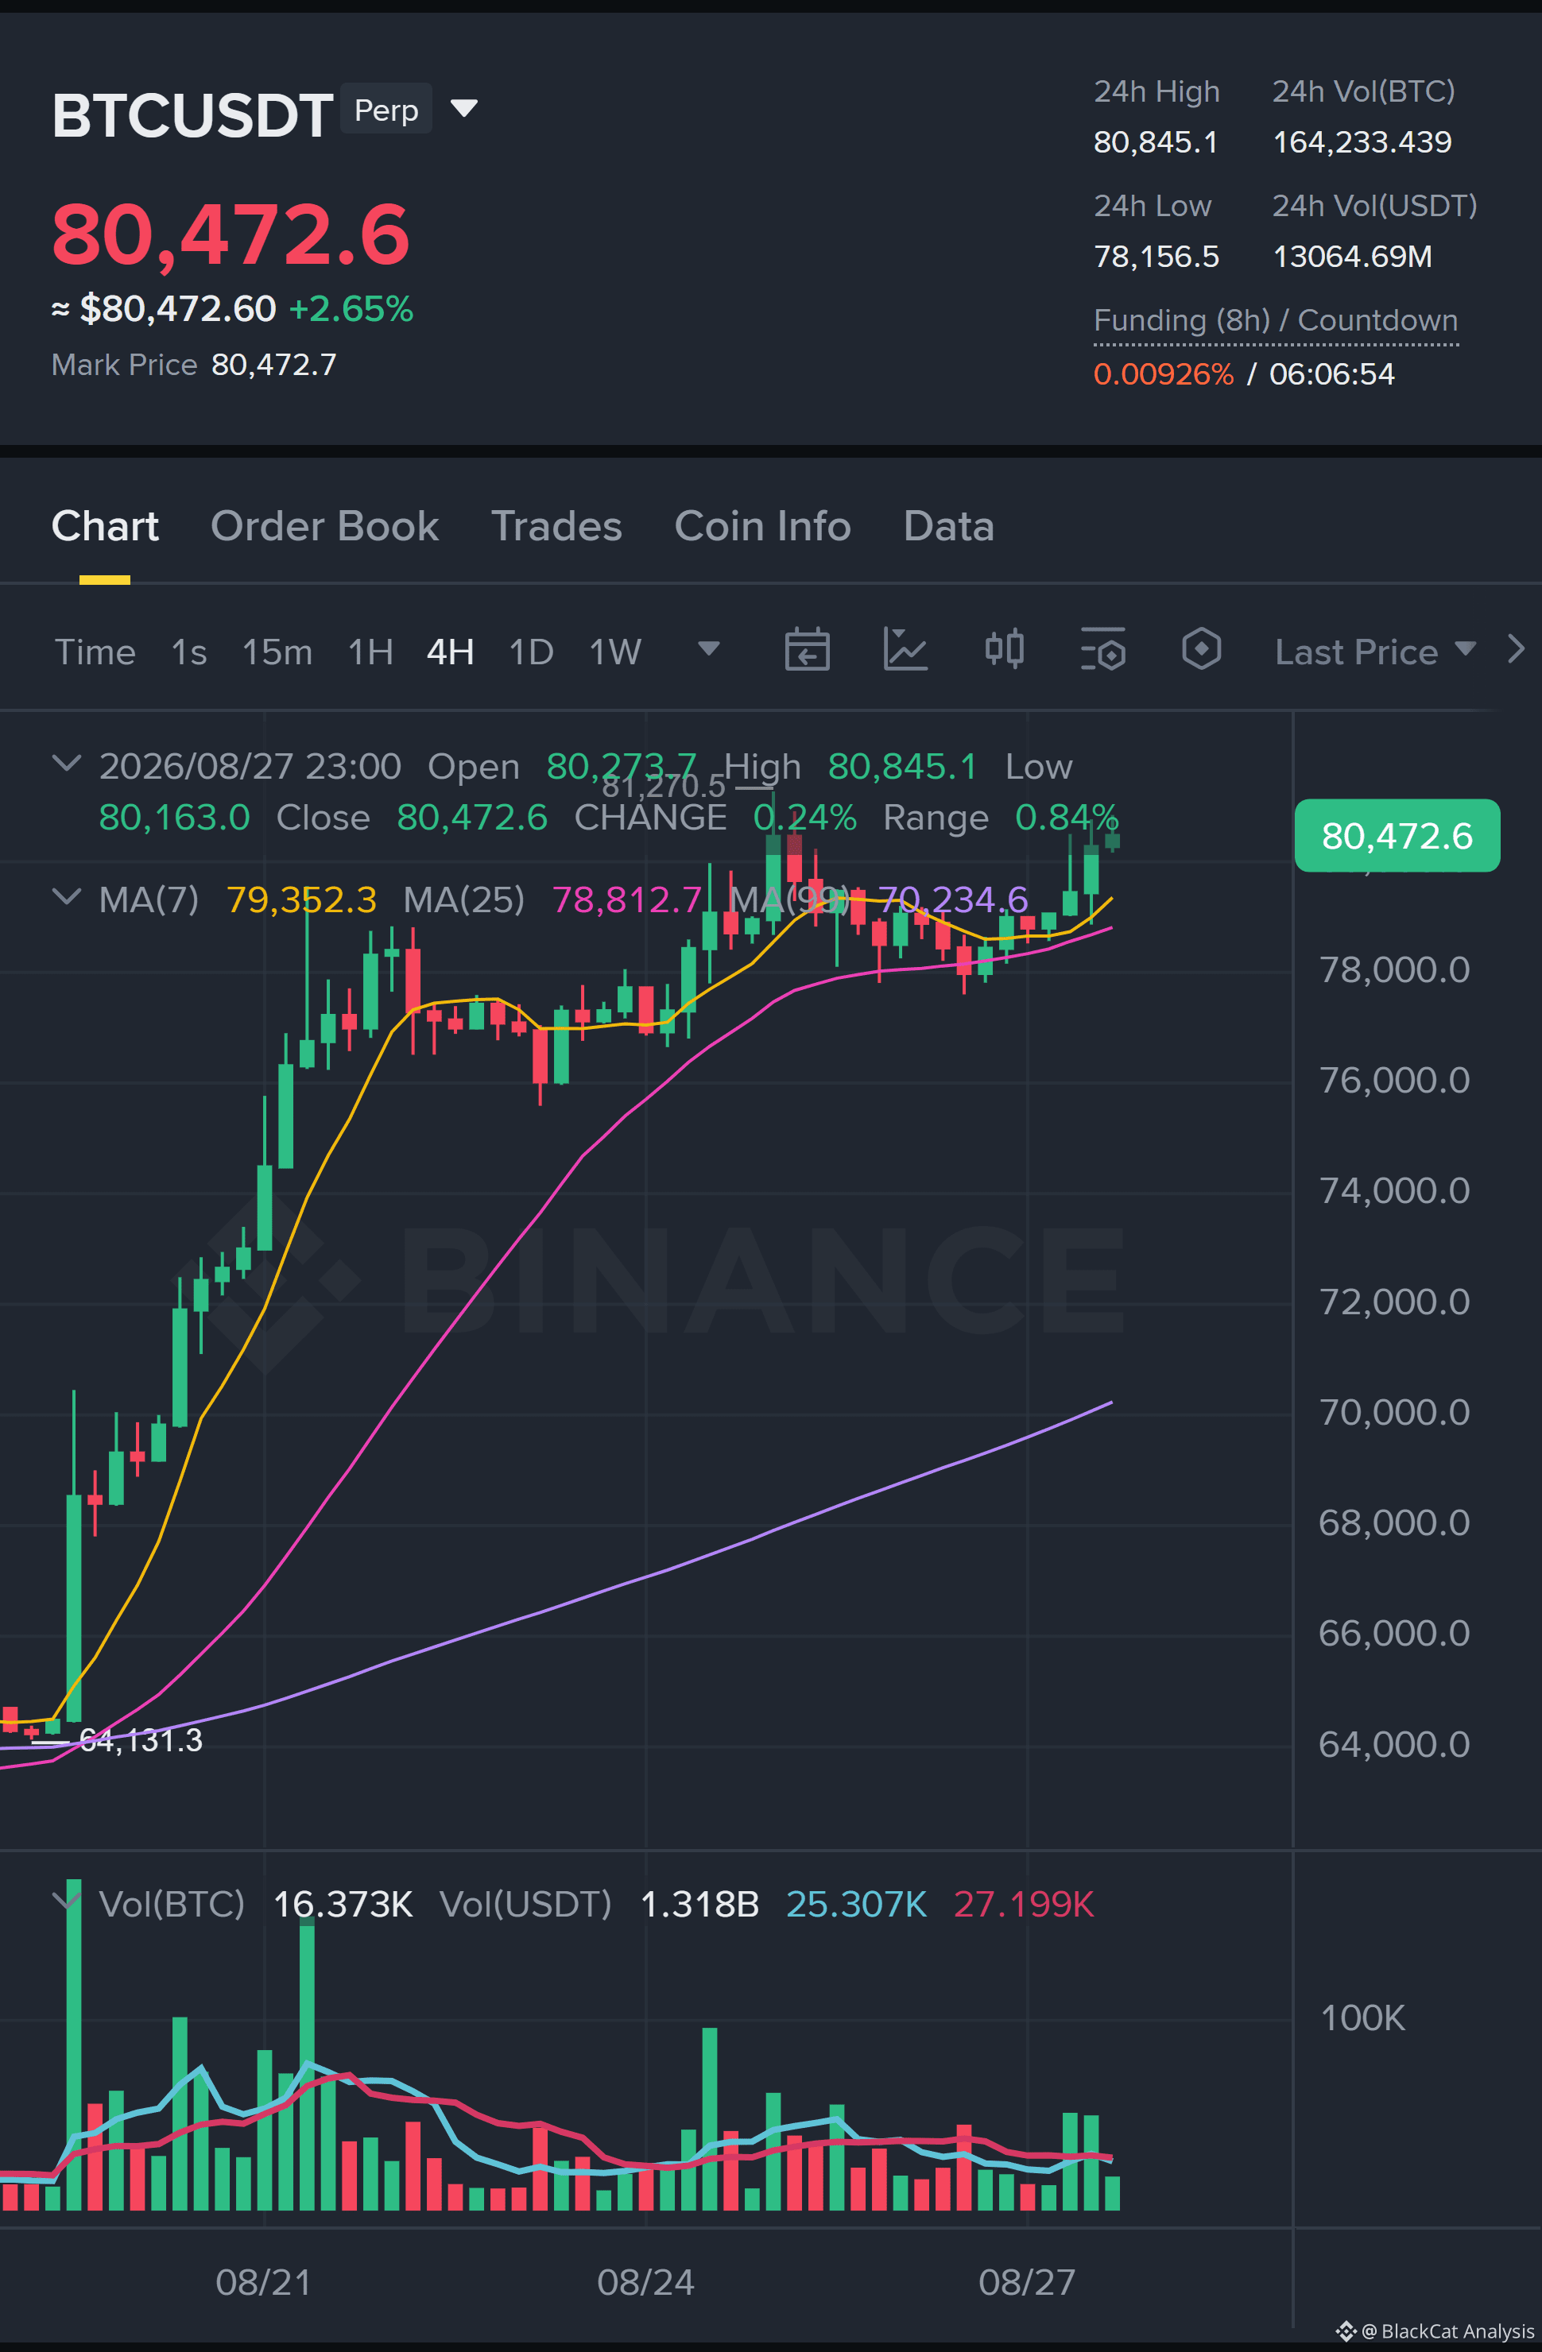Show more toolbar options with right arrow
Image resolution: width=1542 pixels, height=2352 pixels.
point(1515,649)
